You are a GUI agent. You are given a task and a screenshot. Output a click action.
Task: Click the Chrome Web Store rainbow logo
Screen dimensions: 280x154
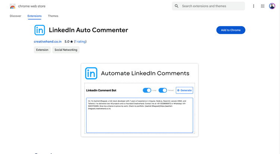(x=13, y=6)
